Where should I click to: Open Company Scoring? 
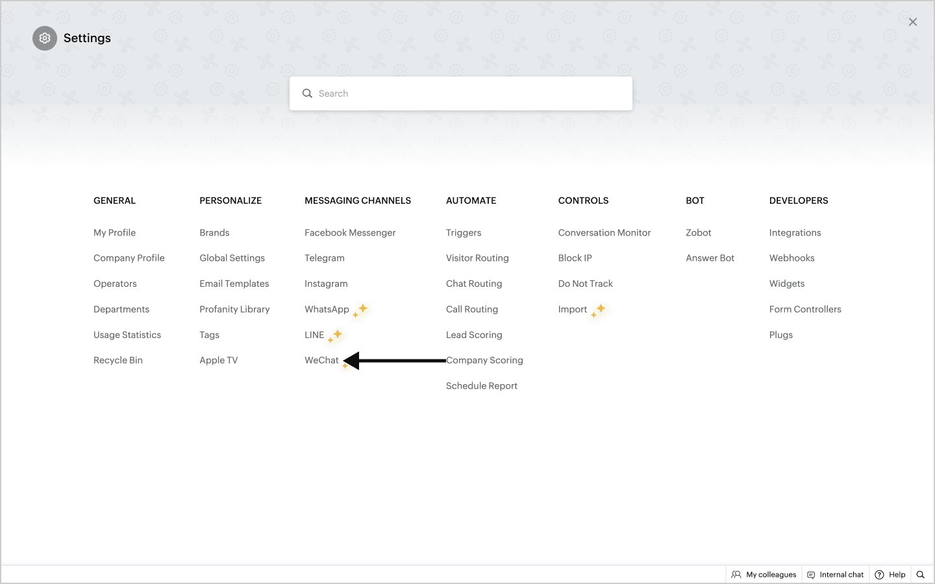(484, 360)
